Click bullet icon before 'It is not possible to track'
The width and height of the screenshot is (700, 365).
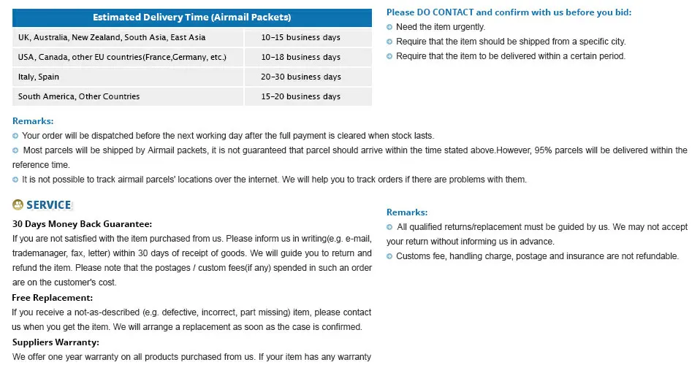coord(15,180)
